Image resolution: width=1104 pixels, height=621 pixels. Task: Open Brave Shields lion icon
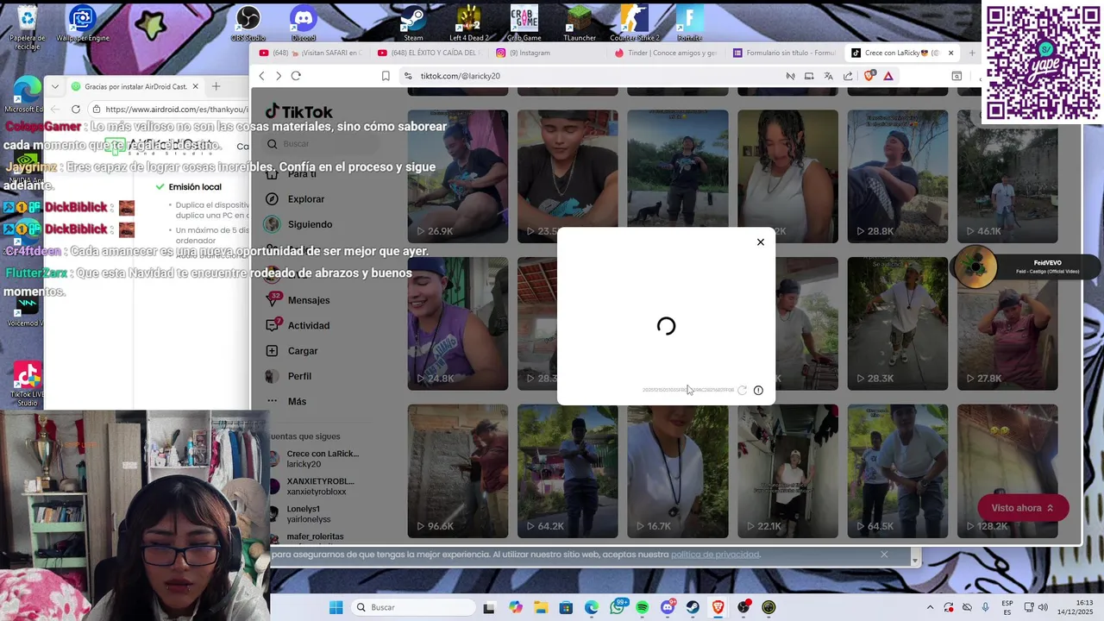point(869,76)
